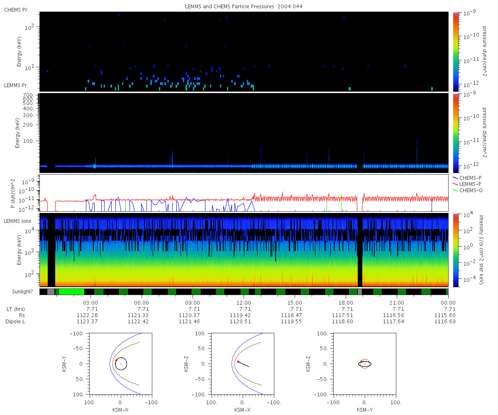Select the blue CHEMS-P legend line
The image size is (498, 415).
[455, 178]
